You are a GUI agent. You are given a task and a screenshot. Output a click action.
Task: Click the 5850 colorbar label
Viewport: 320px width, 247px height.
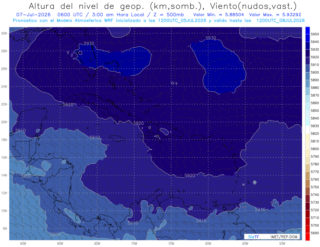(x=315, y=111)
